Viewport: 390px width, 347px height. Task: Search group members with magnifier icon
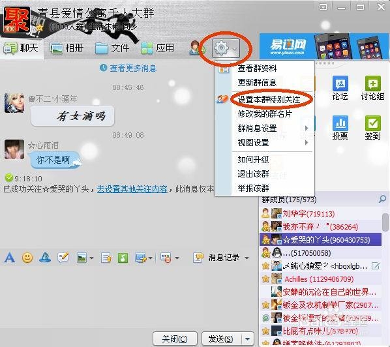click(382, 199)
